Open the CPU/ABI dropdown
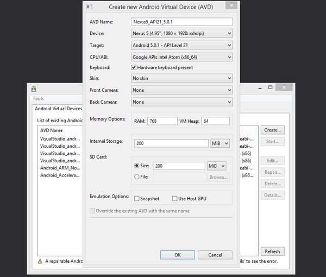326x277 pixels. 181,57
